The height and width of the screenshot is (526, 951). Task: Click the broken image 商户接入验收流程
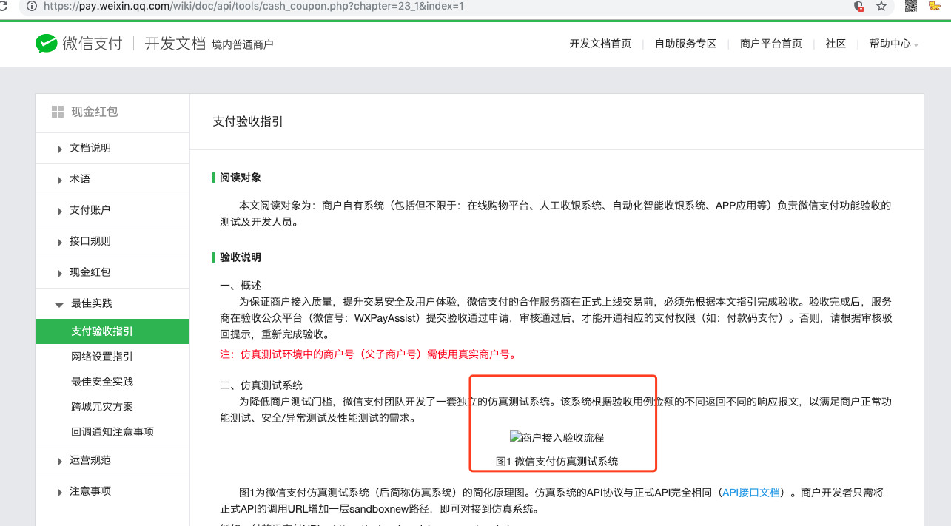(x=557, y=437)
